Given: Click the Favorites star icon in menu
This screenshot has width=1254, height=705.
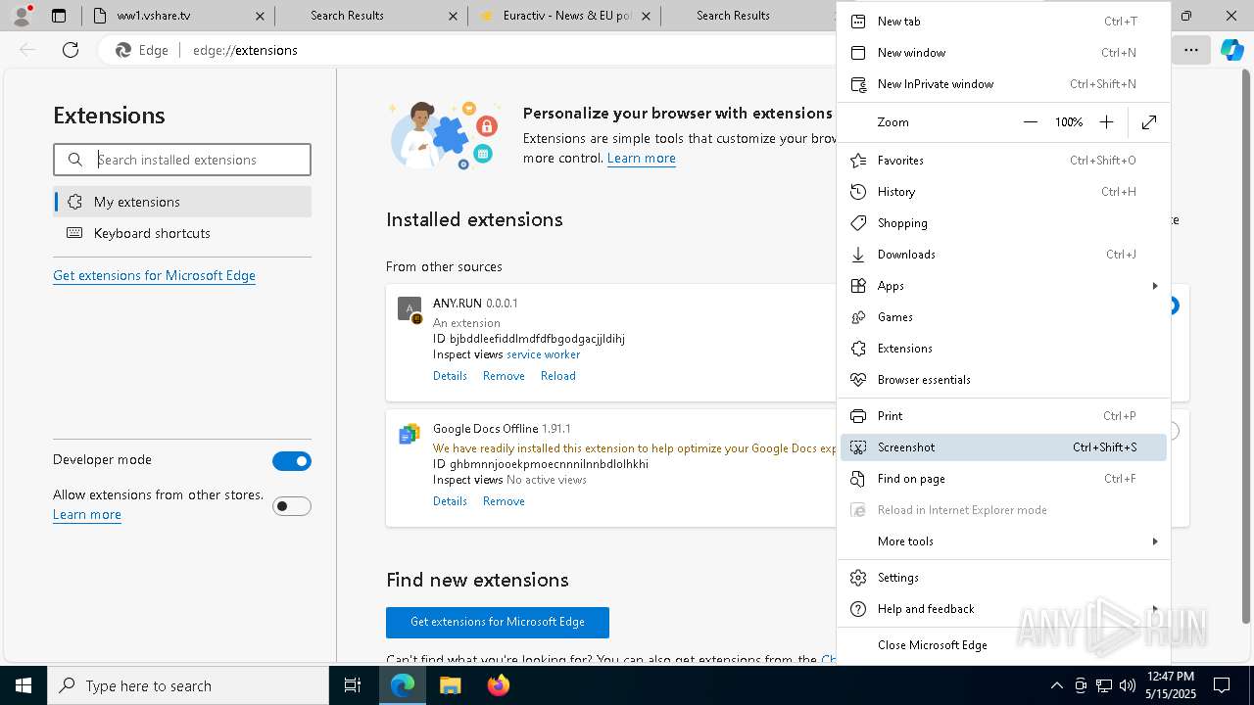Looking at the screenshot, I should click(x=858, y=161).
